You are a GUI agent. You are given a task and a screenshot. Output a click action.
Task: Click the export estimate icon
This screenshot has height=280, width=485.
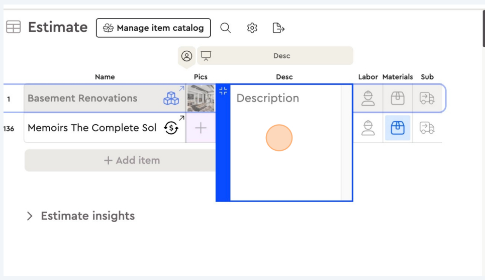point(278,28)
